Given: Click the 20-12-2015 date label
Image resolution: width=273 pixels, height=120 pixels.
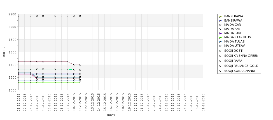Looking at the screenshot, I should 136,102.
